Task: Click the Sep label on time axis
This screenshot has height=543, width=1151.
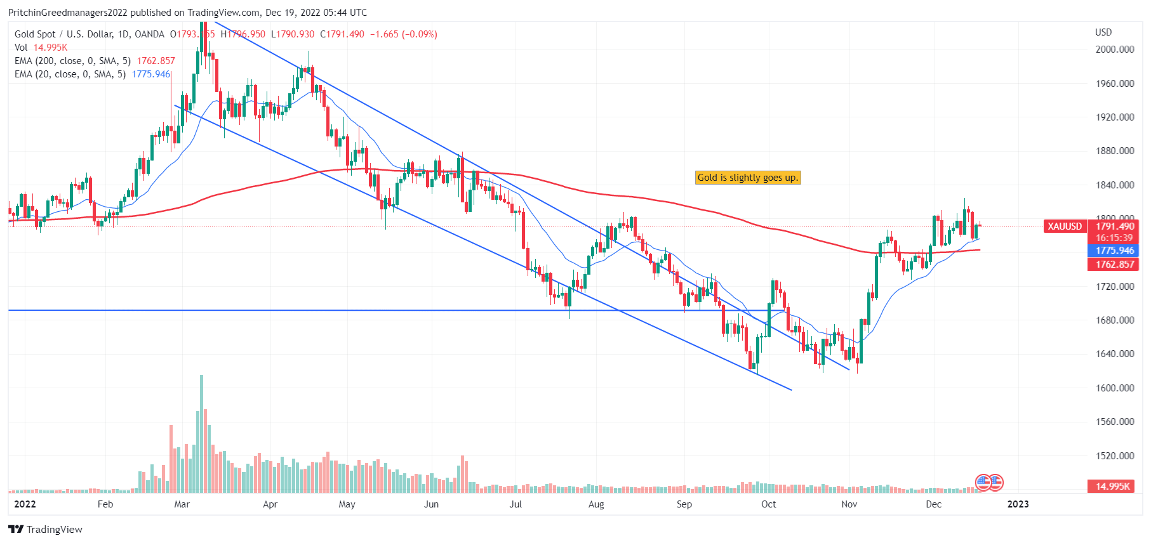Action: [x=684, y=504]
